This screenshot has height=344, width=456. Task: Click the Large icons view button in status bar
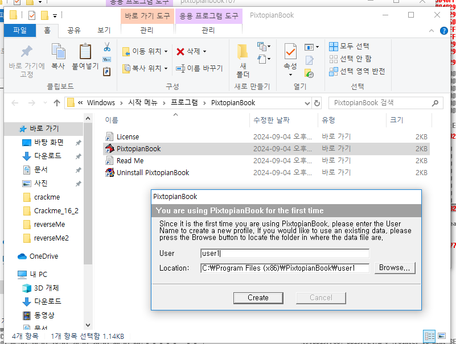[x=442, y=336]
